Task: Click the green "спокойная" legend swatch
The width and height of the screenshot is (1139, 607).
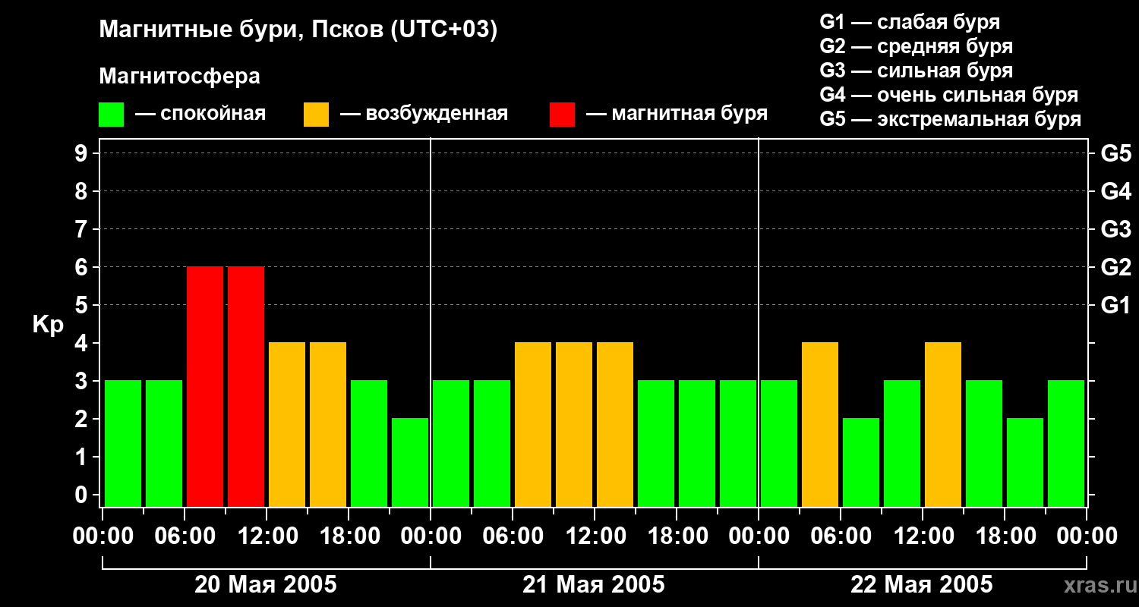Action: click(111, 115)
